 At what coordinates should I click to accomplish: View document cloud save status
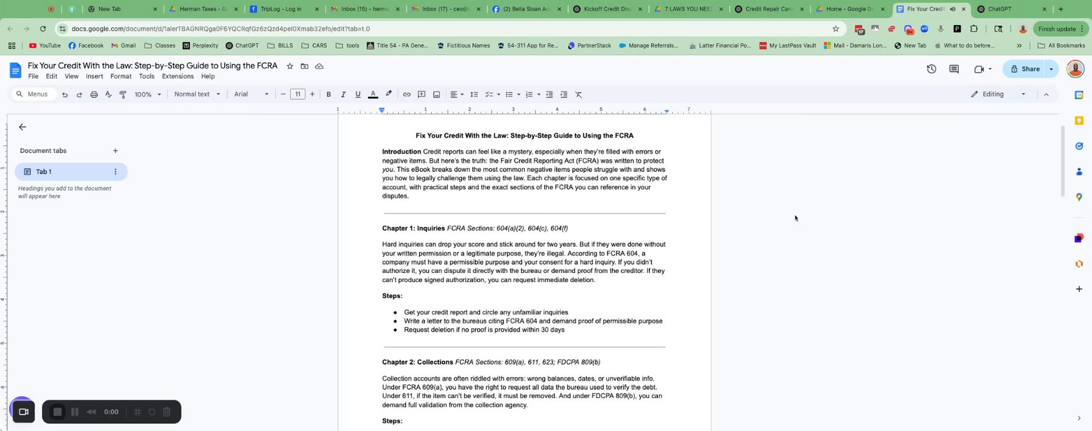(x=319, y=66)
